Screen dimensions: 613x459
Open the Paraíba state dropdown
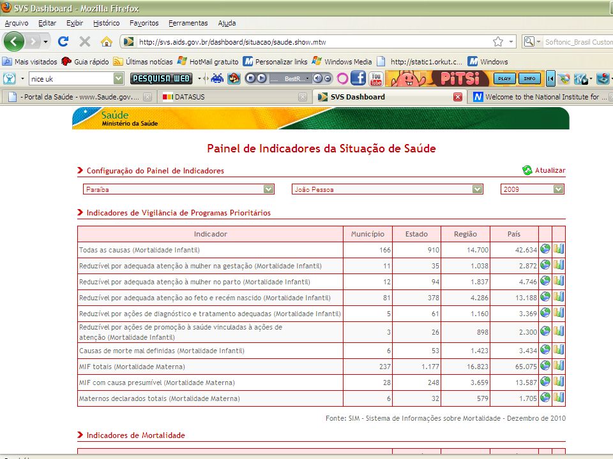pyautogui.click(x=179, y=189)
